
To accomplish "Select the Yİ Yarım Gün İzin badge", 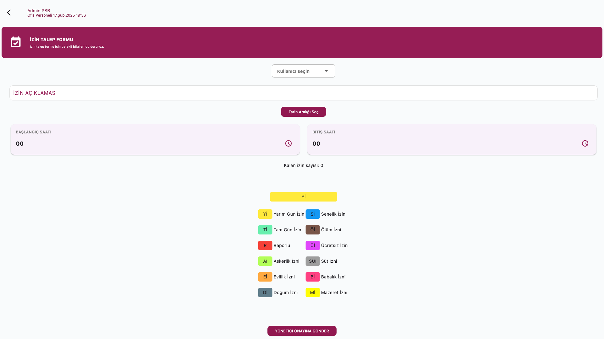I will pyautogui.click(x=265, y=214).
